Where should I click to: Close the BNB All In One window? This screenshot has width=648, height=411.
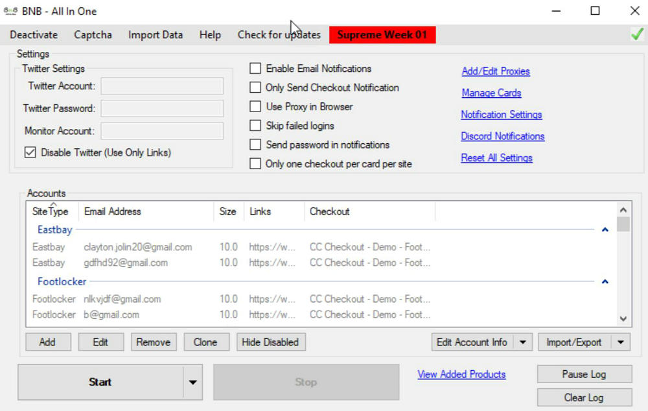pyautogui.click(x=635, y=11)
